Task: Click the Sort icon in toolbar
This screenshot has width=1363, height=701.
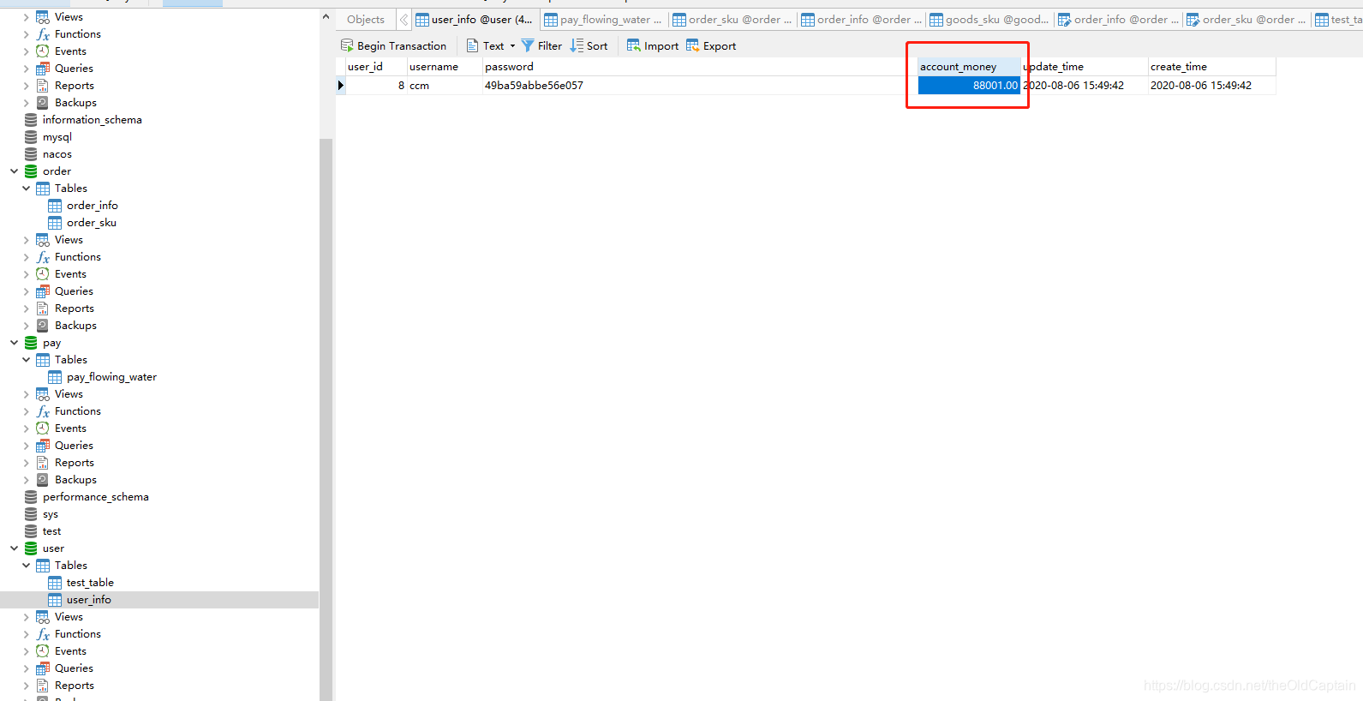Action: pos(577,45)
